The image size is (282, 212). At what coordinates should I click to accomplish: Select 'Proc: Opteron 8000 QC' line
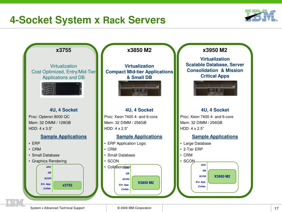[49, 117]
